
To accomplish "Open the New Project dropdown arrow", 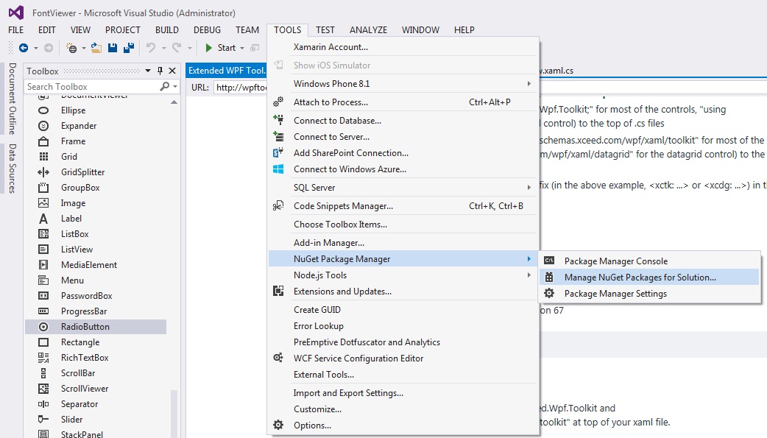I will tap(84, 48).
